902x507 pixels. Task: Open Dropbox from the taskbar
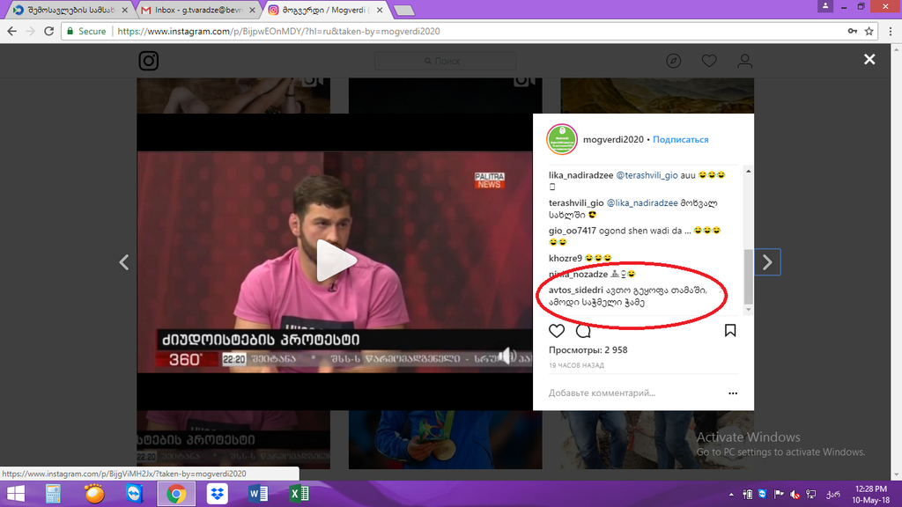[x=218, y=494]
